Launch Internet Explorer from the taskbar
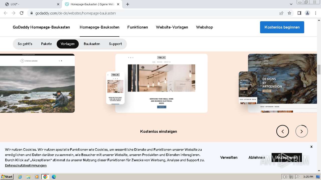The image size is (321, 180). pyautogui.click(x=20, y=177)
